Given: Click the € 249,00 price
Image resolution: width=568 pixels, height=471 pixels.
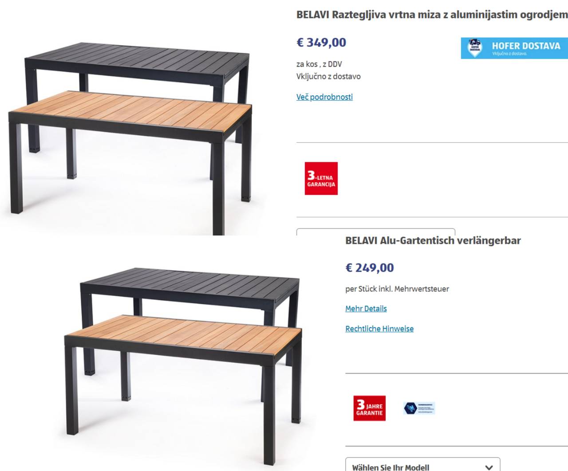Looking at the screenshot, I should coord(370,267).
